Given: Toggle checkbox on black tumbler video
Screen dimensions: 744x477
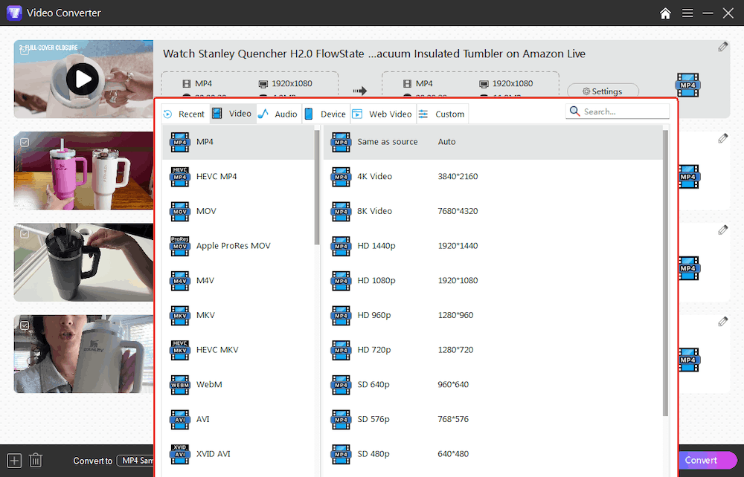Looking at the screenshot, I should pyautogui.click(x=25, y=234).
